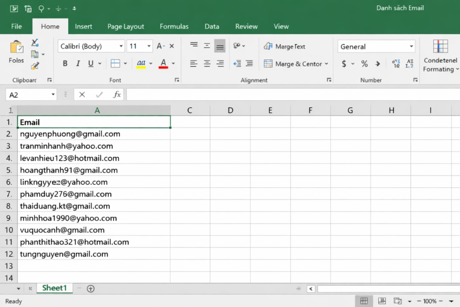
Task: Click the Save icon in Quick Access Toolbar
Action: (x=13, y=8)
